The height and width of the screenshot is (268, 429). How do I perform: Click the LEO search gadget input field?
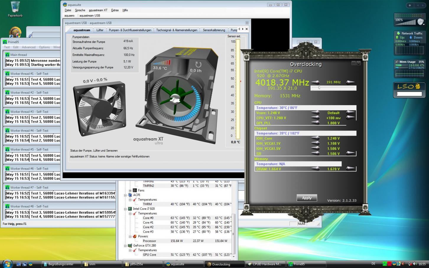(409, 94)
